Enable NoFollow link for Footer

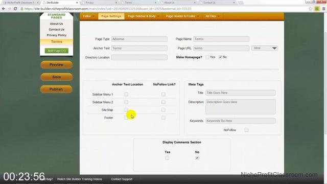click(163, 118)
